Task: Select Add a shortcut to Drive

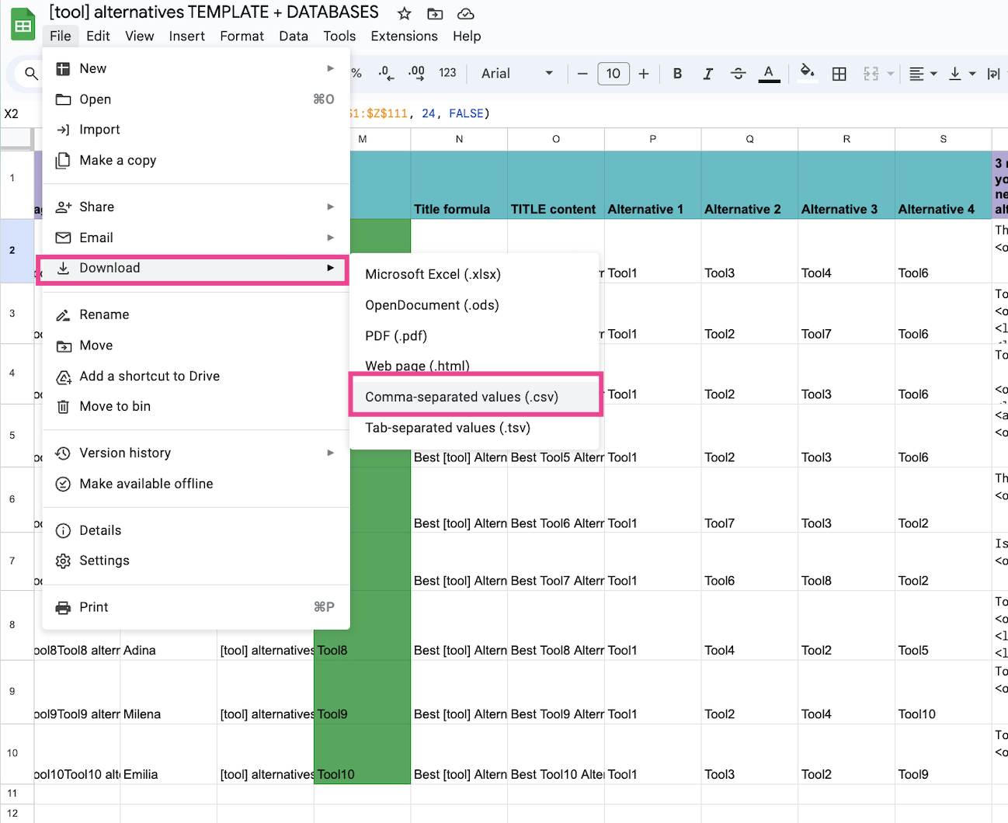Action: tap(196, 376)
